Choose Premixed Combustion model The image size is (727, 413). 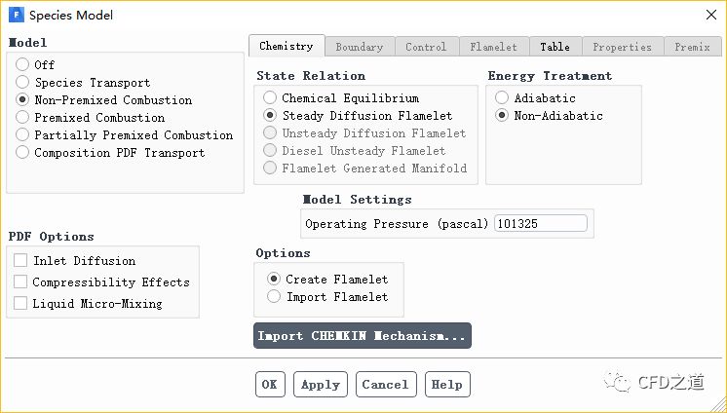tap(22, 118)
